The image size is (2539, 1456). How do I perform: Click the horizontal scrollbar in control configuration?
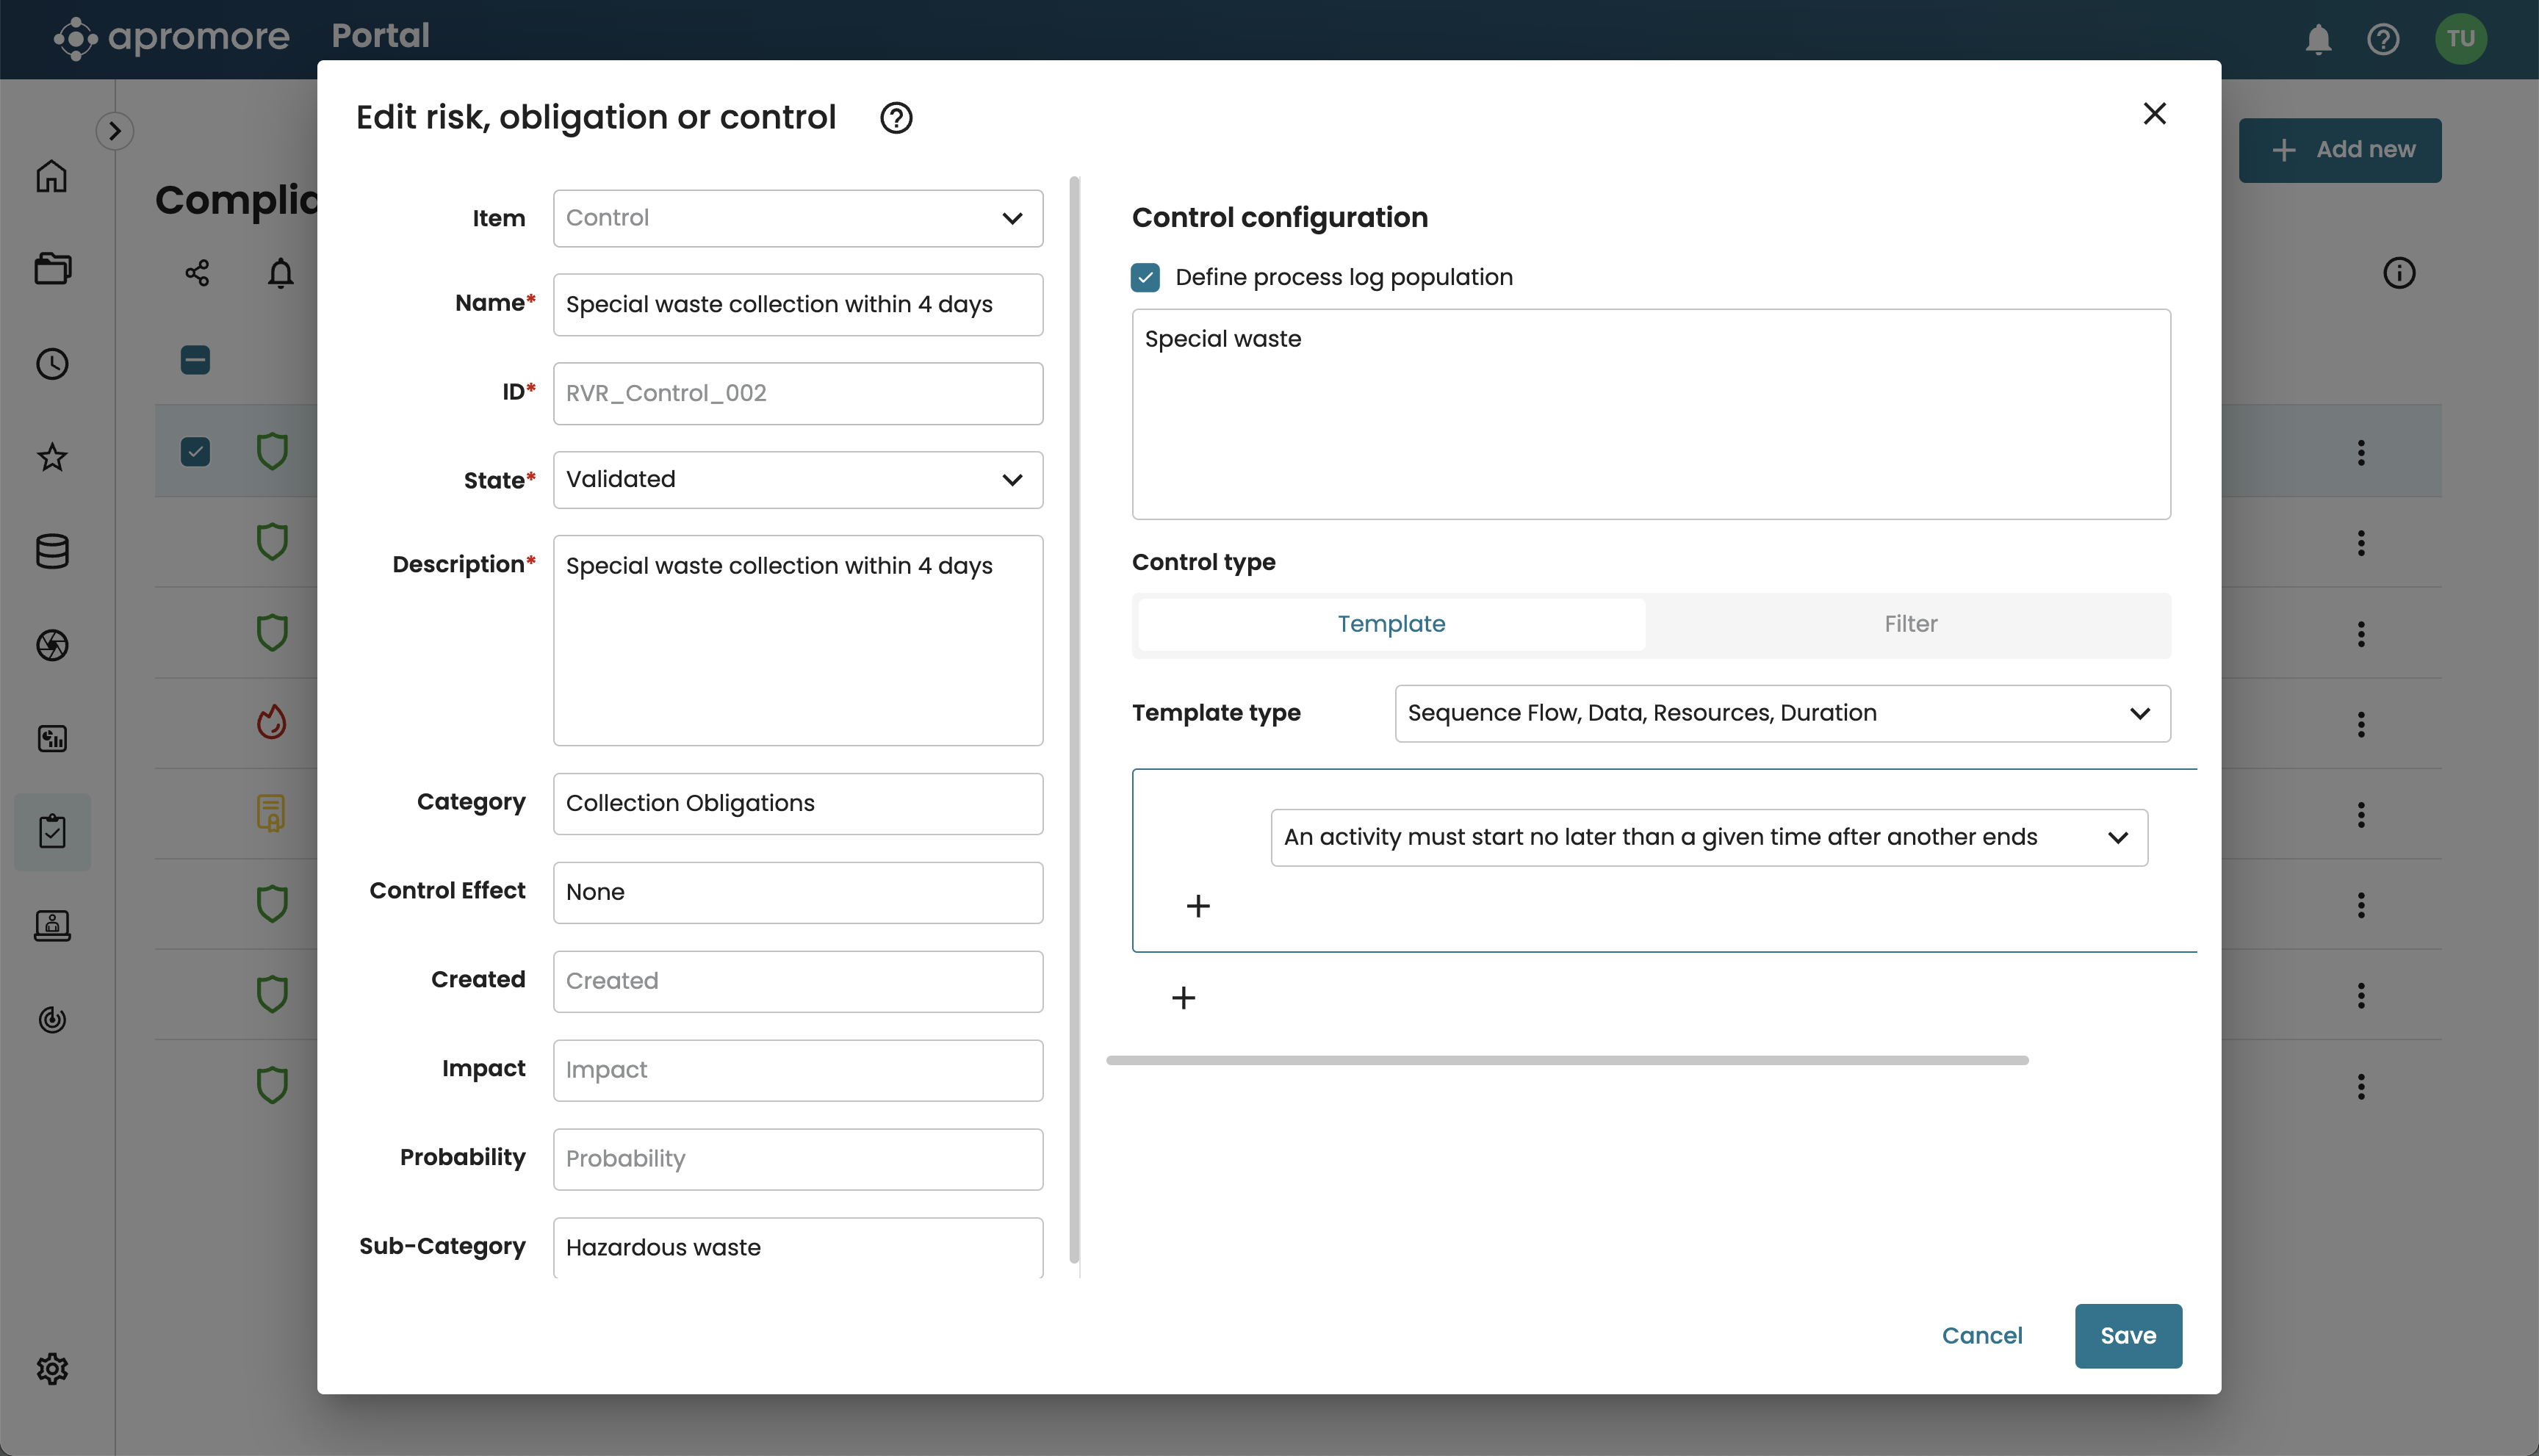click(1566, 1060)
